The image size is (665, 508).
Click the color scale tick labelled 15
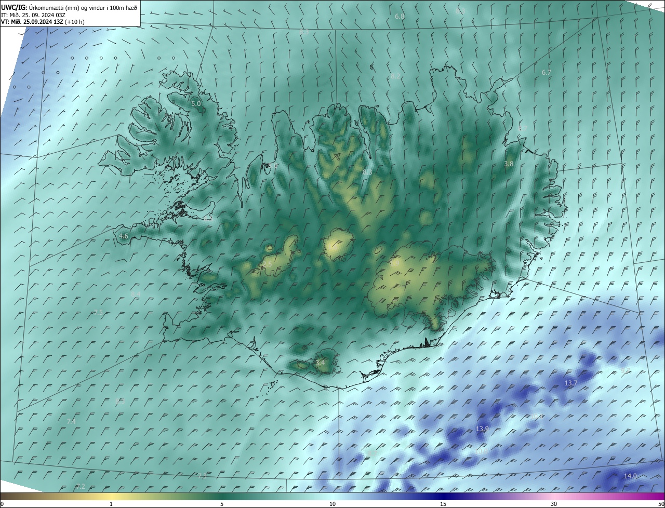coord(443,504)
